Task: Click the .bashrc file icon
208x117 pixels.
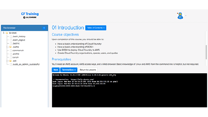Action: [x=11, y=43]
